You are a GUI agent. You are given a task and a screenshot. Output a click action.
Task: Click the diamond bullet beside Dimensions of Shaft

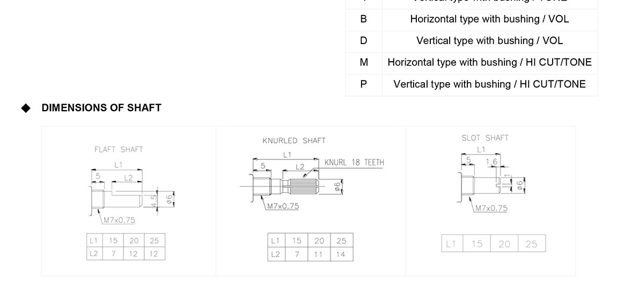click(x=26, y=108)
